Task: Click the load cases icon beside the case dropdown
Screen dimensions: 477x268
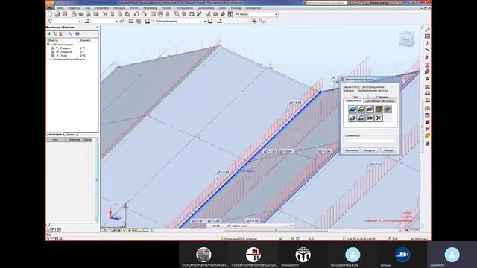Action: click(148, 21)
